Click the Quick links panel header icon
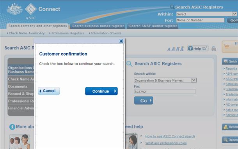The height and width of the screenshot is (149, 238). coord(226,61)
